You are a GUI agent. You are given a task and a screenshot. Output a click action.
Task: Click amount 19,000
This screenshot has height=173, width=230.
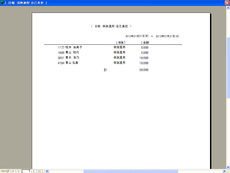point(144,58)
